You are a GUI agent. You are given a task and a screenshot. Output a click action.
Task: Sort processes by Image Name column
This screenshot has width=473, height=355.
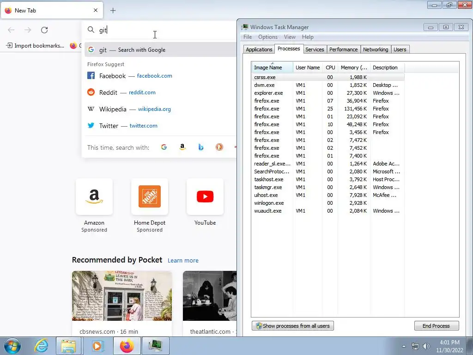click(272, 67)
